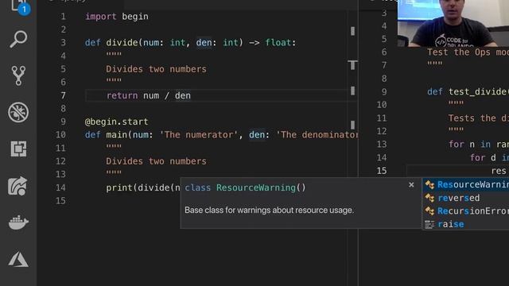Close the ResourceWarning documentation popup
The height and width of the screenshot is (286, 509).
[x=411, y=184]
